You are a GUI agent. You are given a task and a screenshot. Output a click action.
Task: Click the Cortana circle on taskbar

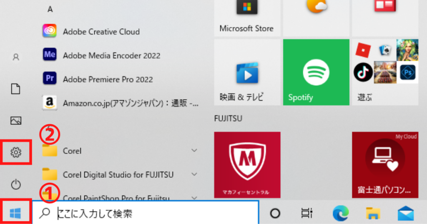275,213
